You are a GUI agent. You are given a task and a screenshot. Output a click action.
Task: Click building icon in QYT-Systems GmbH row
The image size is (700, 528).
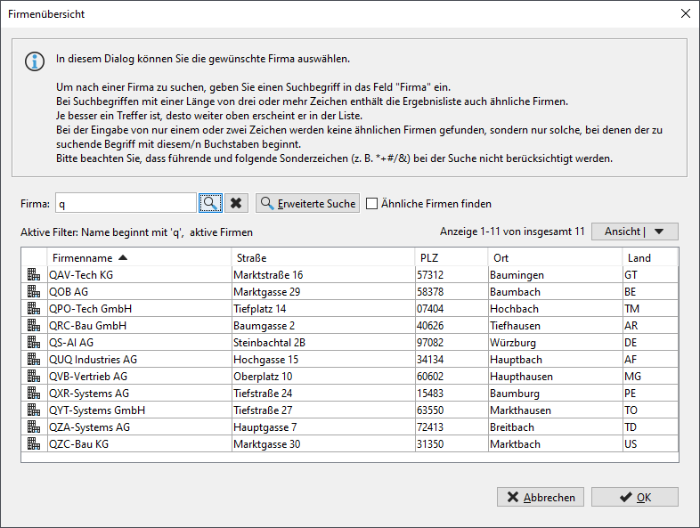[x=34, y=410]
